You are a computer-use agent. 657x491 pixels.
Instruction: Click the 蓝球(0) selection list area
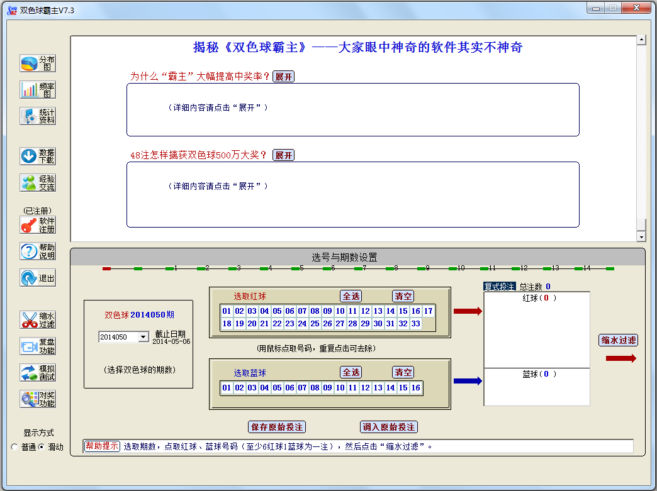coord(537,387)
